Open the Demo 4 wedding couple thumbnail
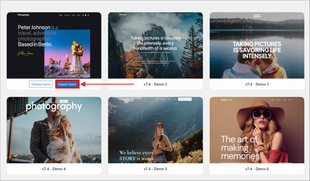Image resolution: width=310 pixels, height=181 pixels. pyautogui.click(x=54, y=130)
